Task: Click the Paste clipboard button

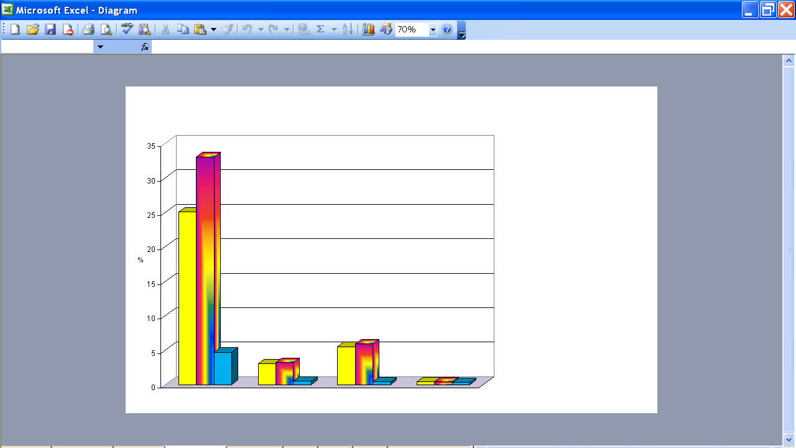Action: pos(200,29)
